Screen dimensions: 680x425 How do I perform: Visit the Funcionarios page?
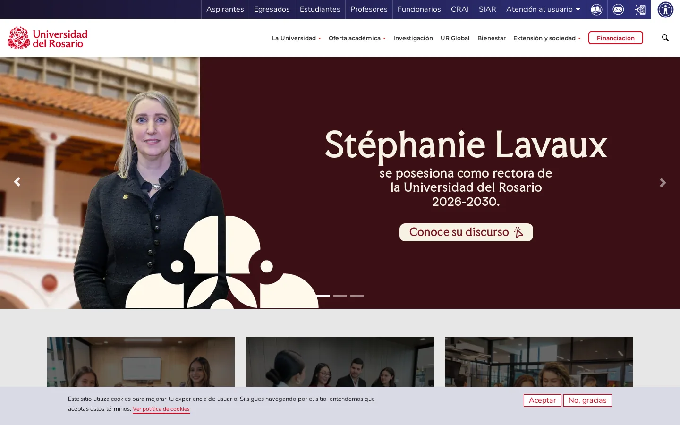419,9
